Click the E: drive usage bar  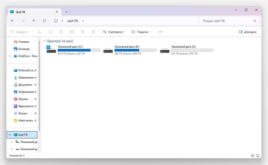point(136,50)
